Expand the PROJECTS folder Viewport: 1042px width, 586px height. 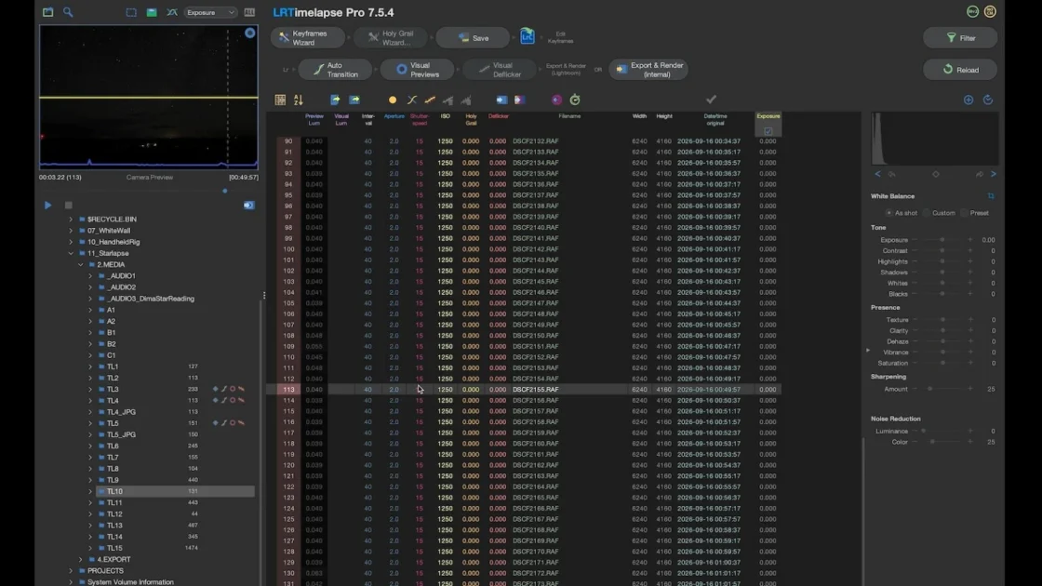pyautogui.click(x=71, y=571)
